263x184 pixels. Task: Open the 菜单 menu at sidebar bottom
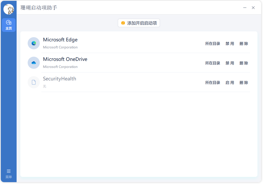[x=9, y=174]
